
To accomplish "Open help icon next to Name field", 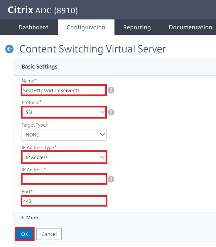I will tap(111, 90).
